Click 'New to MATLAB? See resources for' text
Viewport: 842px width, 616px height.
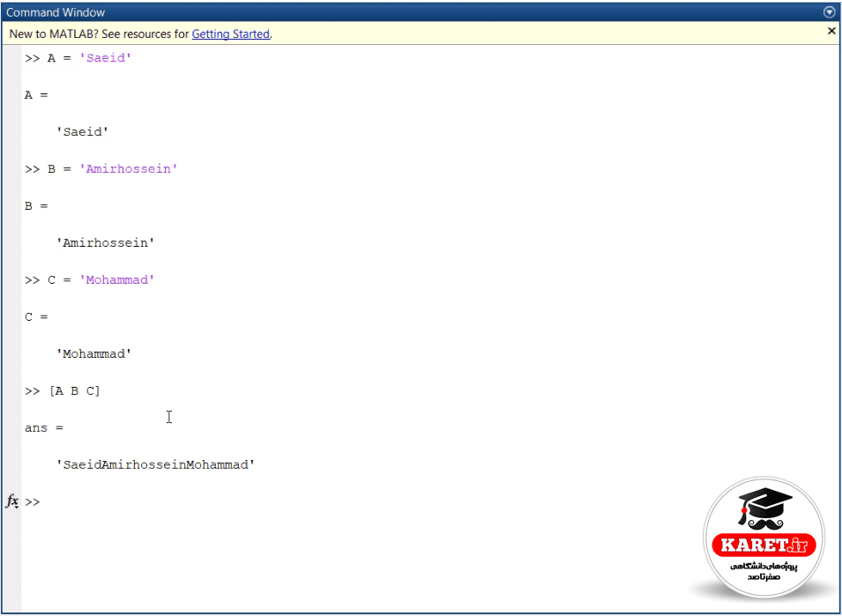tap(100, 33)
